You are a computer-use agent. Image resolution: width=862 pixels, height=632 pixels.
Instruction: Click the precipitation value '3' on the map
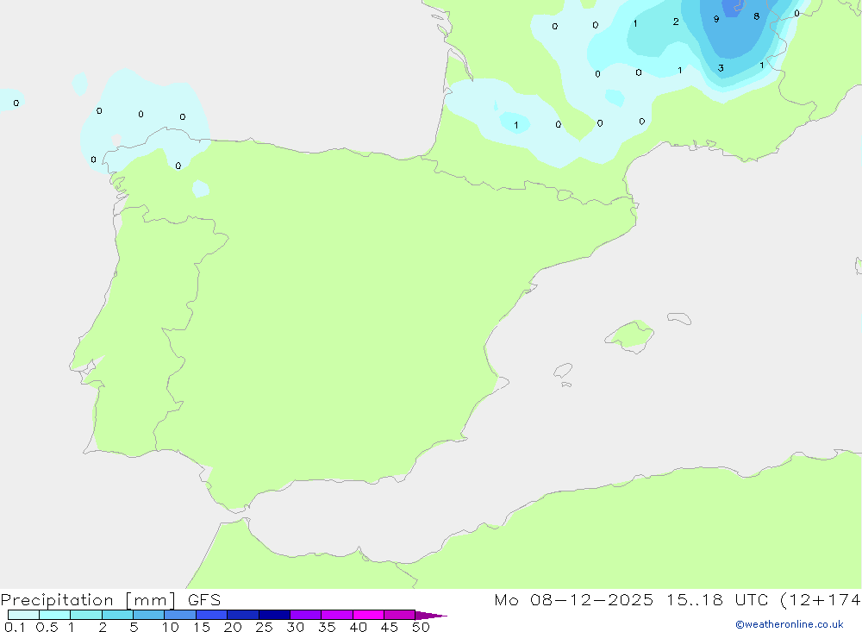click(x=720, y=68)
